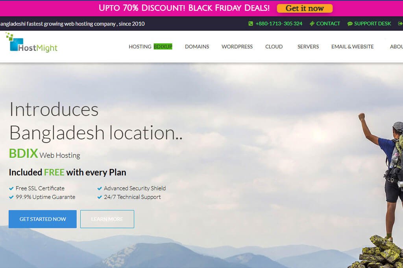This screenshot has height=268, width=403.
Task: Expand the DOMAINS menu
Action: point(197,47)
